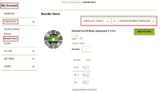
Task: Open the Quotes page
Action: 7,43
